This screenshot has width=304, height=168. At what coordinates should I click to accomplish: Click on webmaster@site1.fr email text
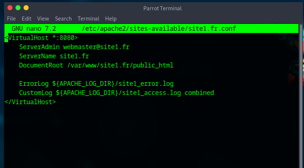[x=96, y=47]
